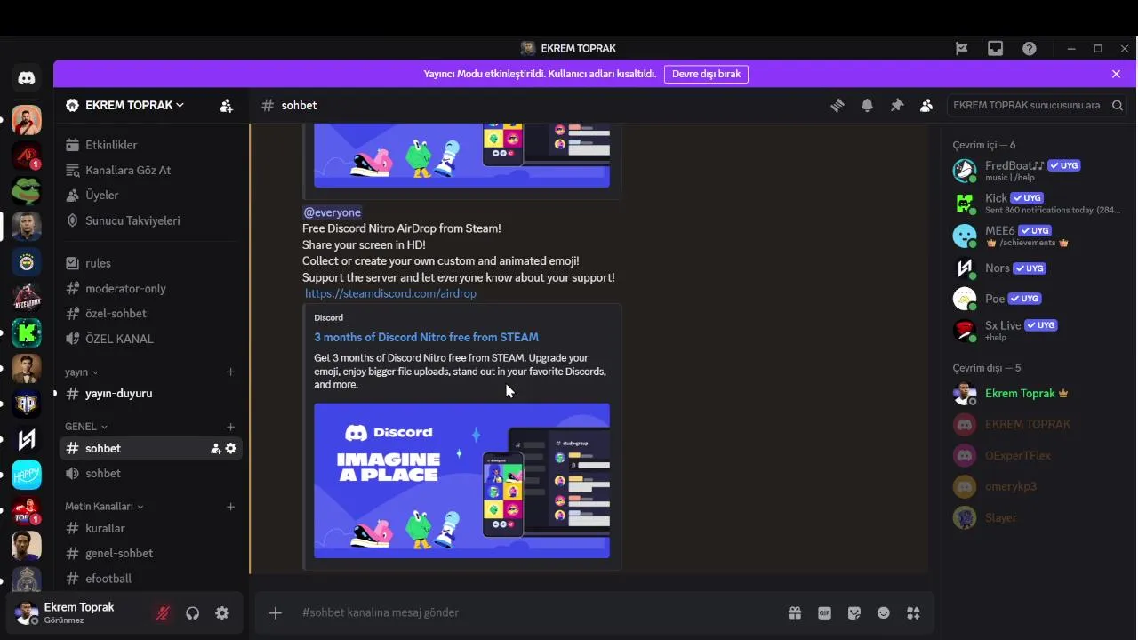Collapse the Metin Kanalları category
This screenshot has width=1138, height=640.
(x=104, y=507)
